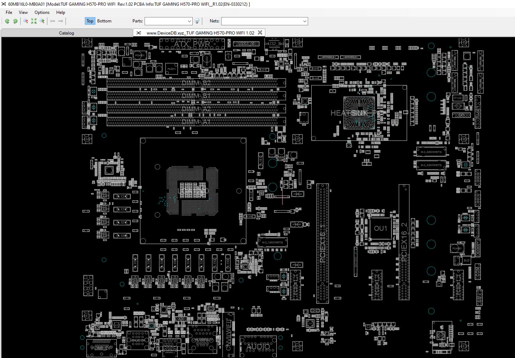This screenshot has width=515, height=358.
Task: Select the DIMM_A1 memory slot
Action: click(x=196, y=121)
